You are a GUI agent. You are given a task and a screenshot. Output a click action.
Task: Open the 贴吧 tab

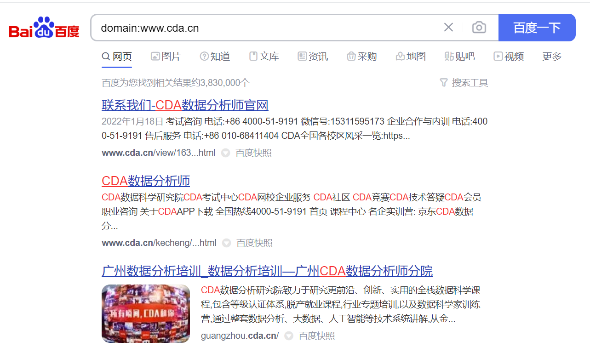[x=459, y=57]
